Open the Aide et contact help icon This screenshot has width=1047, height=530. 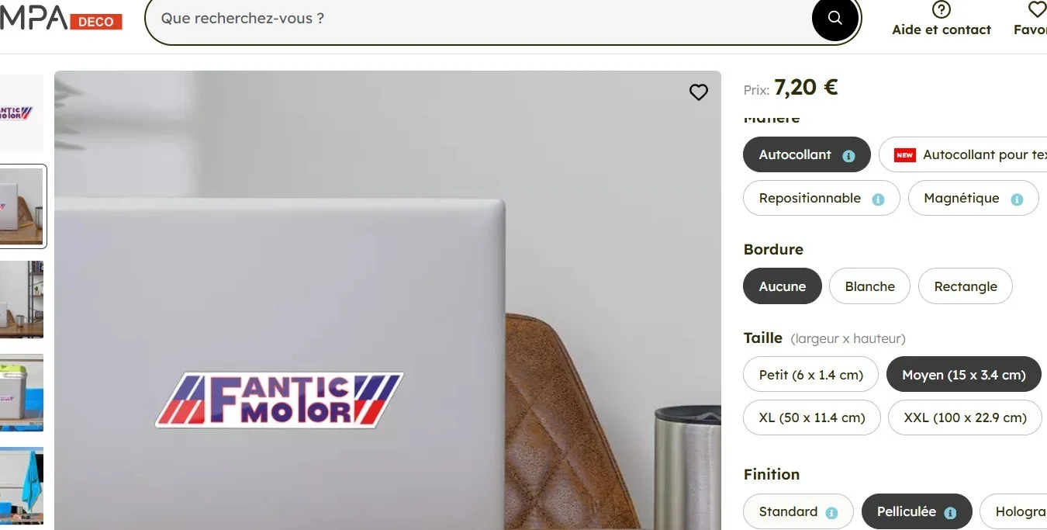click(x=941, y=10)
